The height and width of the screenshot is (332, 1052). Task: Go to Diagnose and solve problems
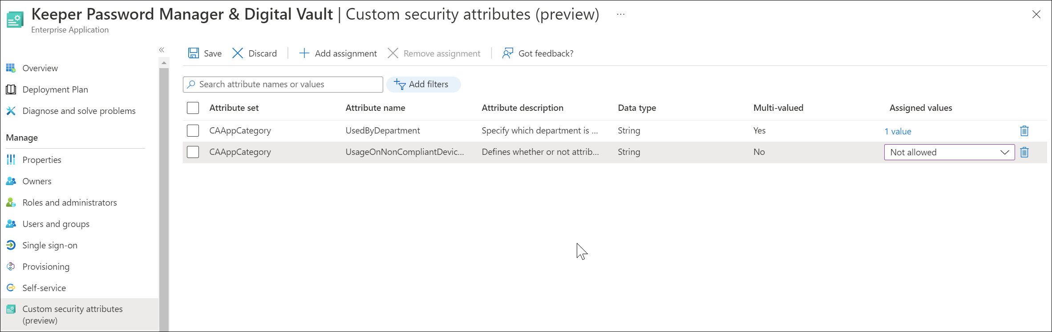(79, 111)
